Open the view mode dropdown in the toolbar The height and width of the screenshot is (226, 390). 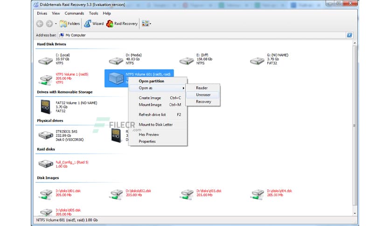tap(146, 24)
